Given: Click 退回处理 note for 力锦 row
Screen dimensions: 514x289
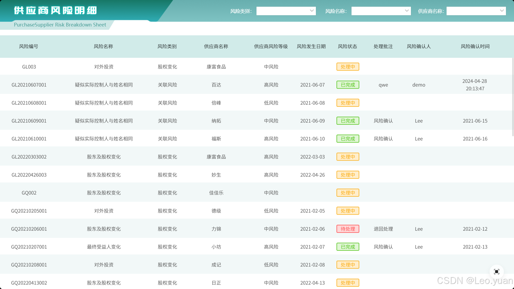Looking at the screenshot, I should pyautogui.click(x=383, y=229).
